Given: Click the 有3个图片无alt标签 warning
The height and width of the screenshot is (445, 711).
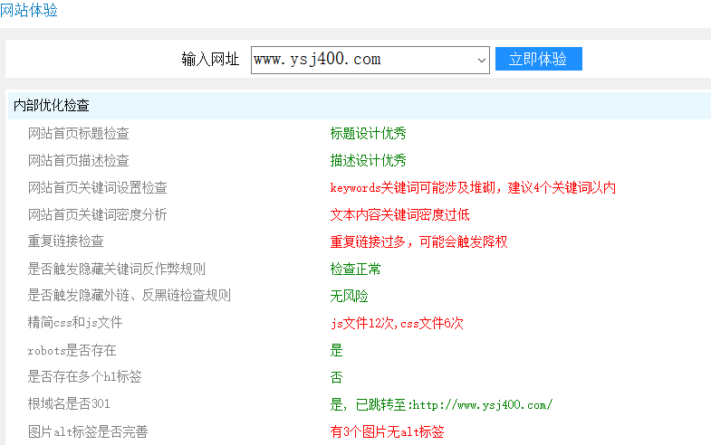Looking at the screenshot, I should [388, 431].
